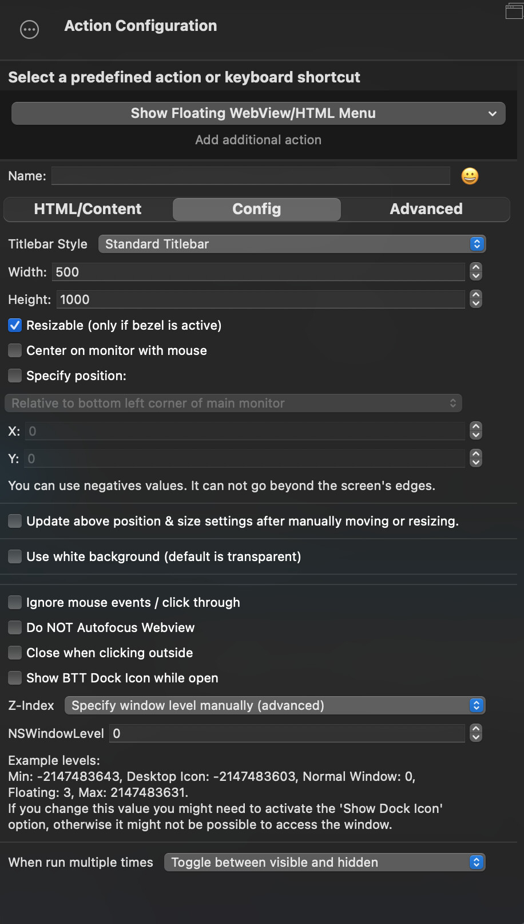Expand the Titlebar Style dropdown

click(x=292, y=244)
